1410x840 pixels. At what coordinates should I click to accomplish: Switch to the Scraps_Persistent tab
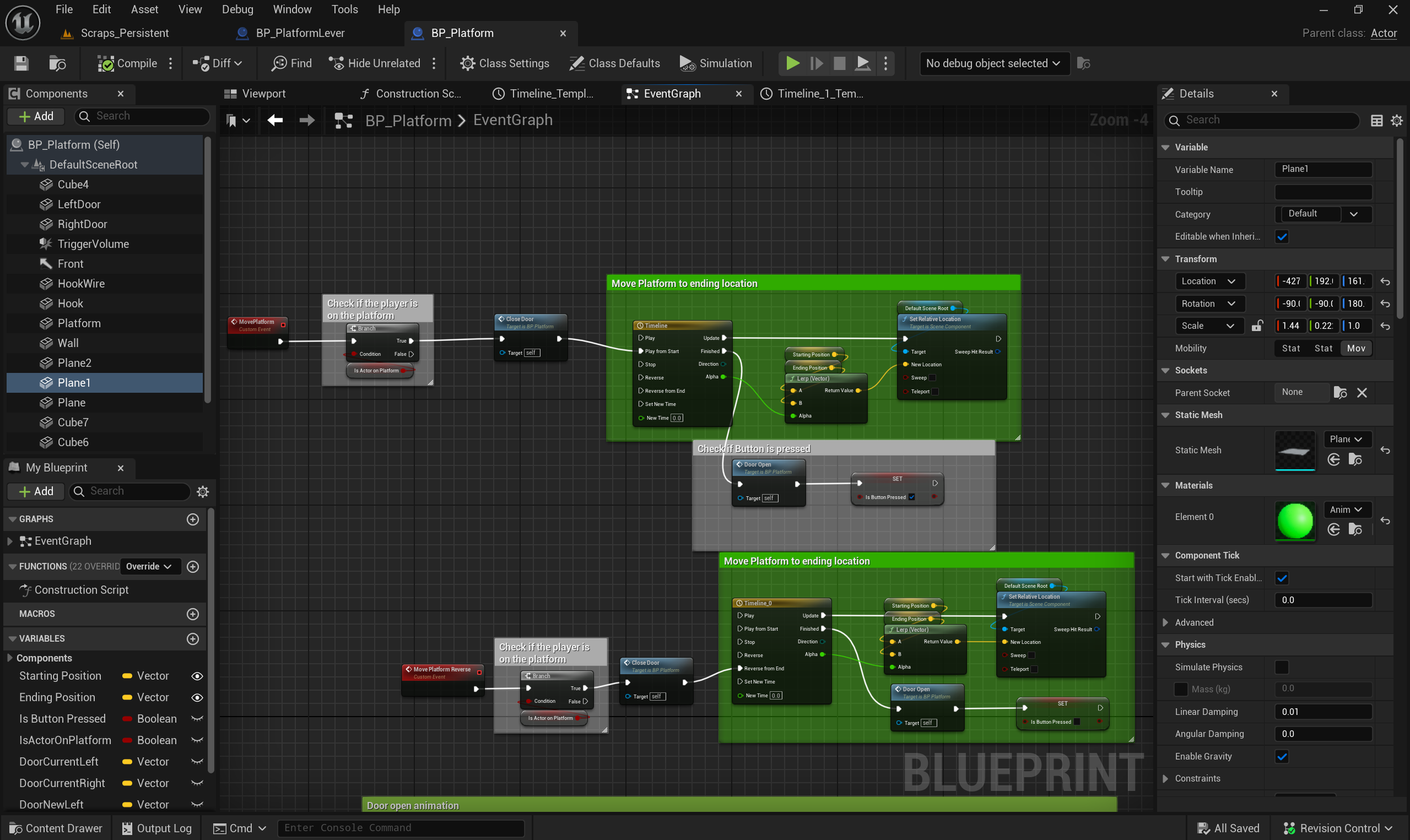click(125, 33)
